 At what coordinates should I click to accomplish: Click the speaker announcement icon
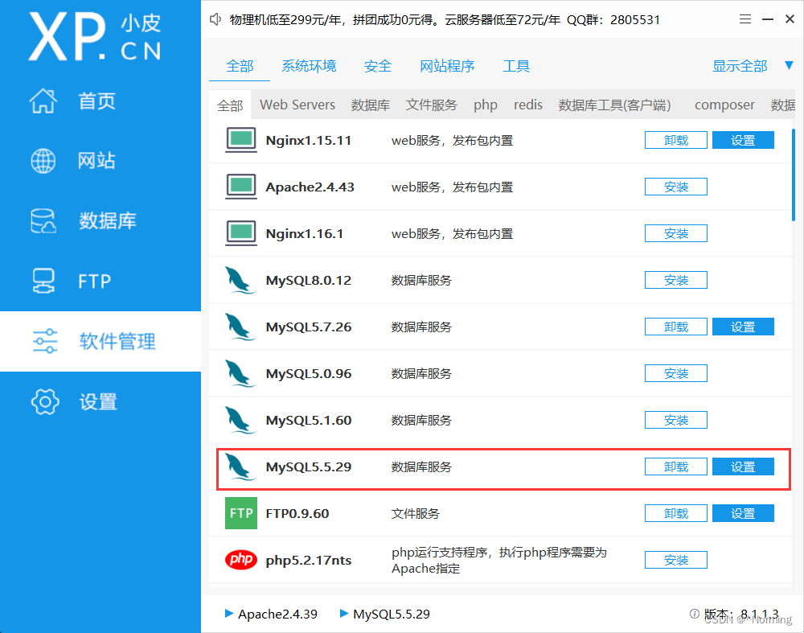pyautogui.click(x=215, y=19)
